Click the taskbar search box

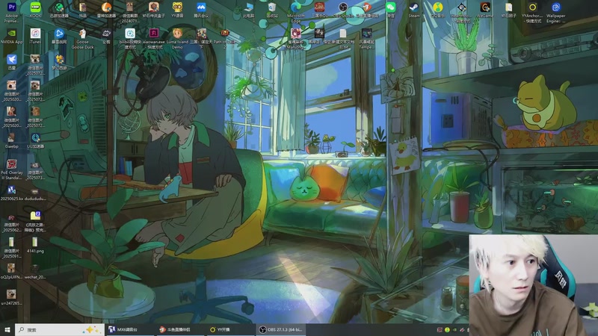pyautogui.click(x=60, y=329)
